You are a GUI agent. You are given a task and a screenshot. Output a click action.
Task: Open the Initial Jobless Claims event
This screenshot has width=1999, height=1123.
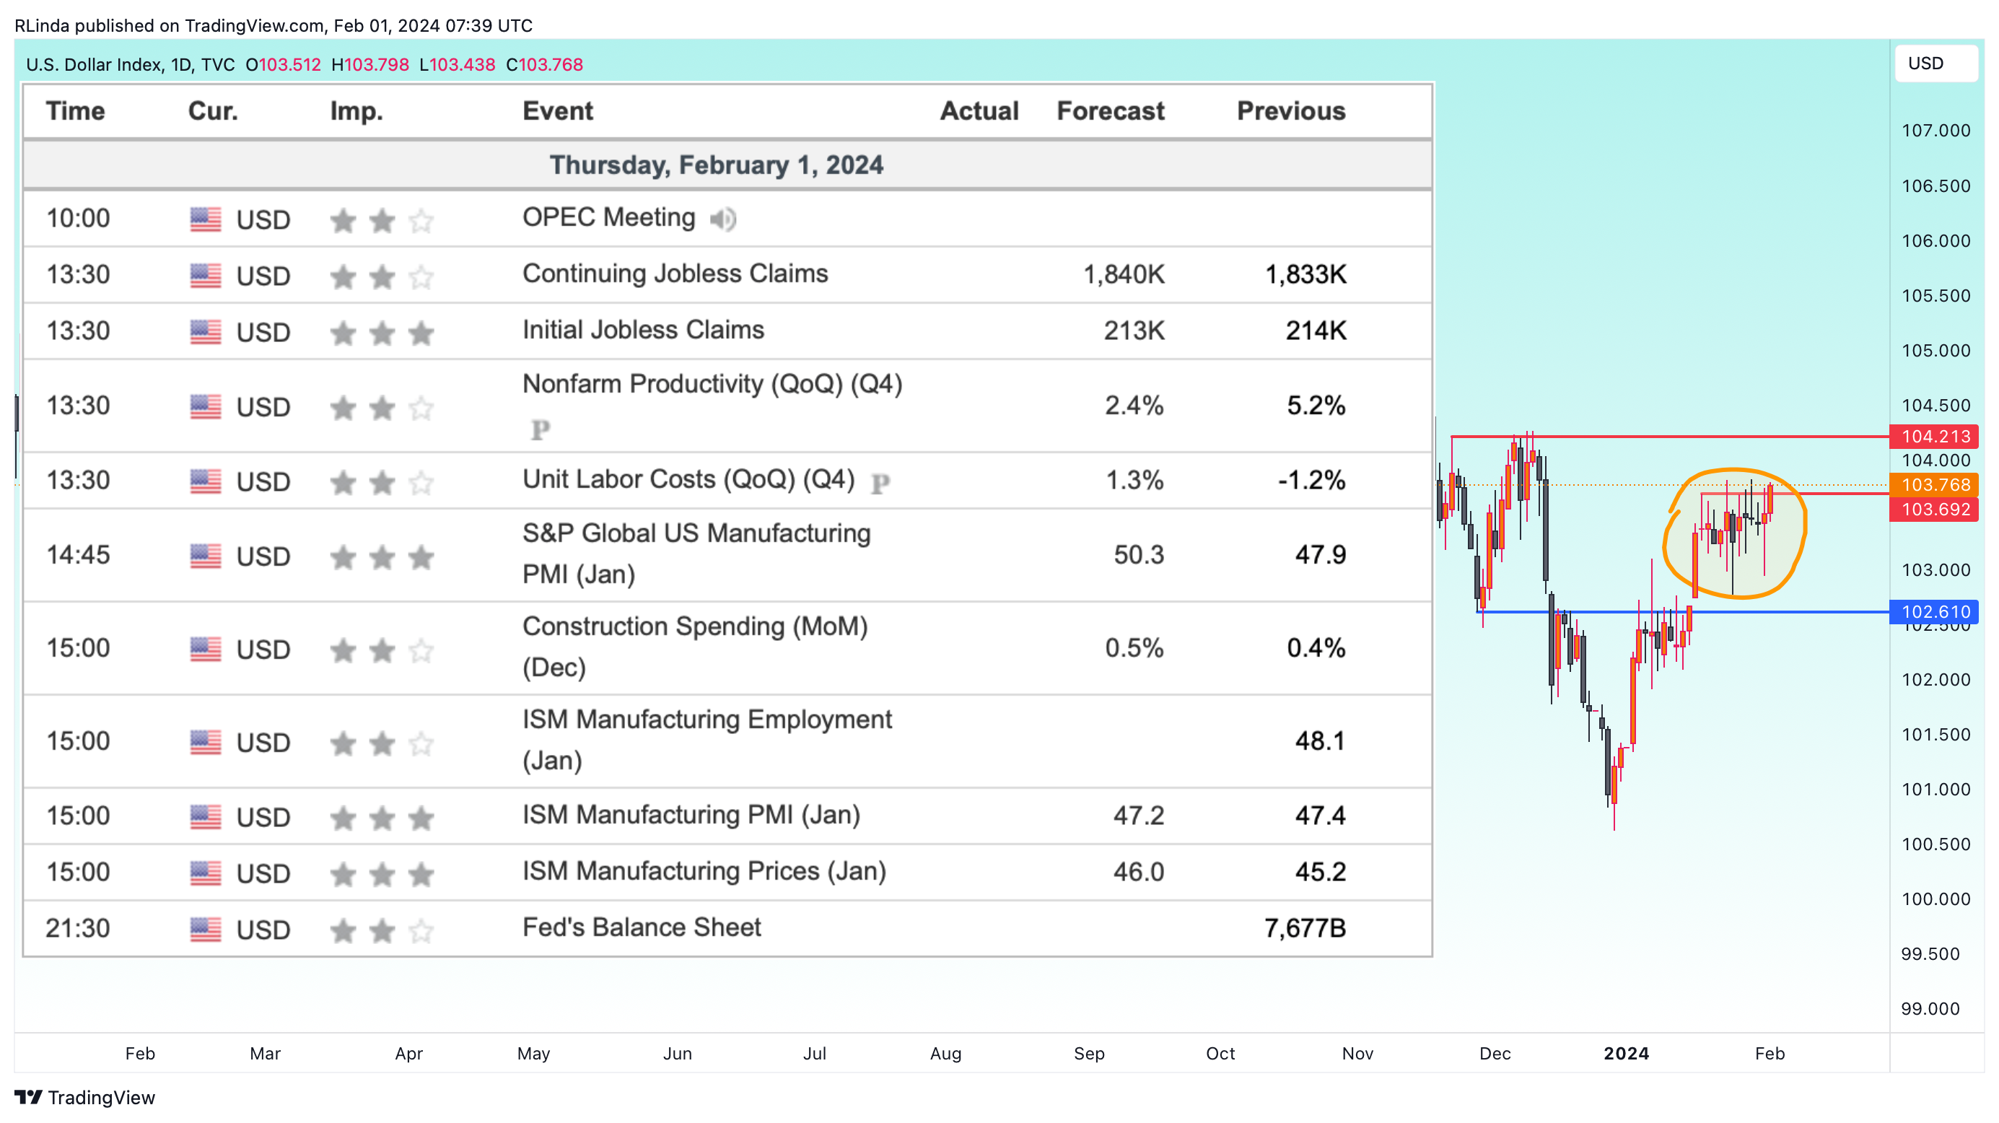(643, 330)
